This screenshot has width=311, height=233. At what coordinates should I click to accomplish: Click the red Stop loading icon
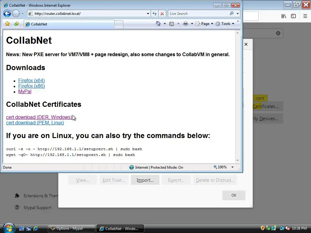[162, 14]
